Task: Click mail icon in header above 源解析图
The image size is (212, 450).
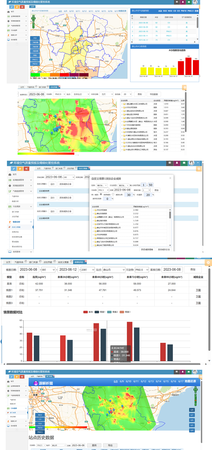Action: coord(189,372)
